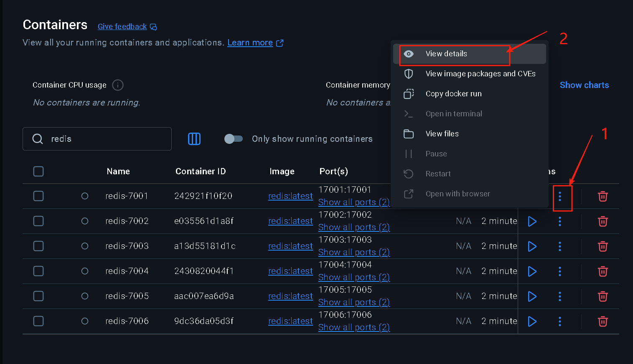This screenshot has width=633, height=364.
Task: Tick the select-all header checkbox
Action: [38, 171]
